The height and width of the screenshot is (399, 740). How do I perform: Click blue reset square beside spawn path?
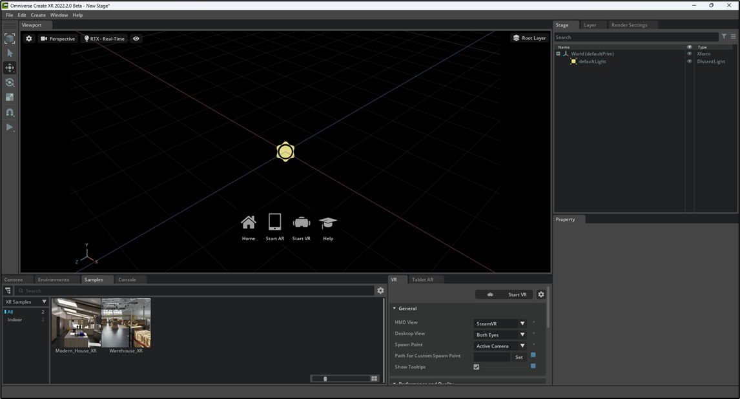coord(533,354)
